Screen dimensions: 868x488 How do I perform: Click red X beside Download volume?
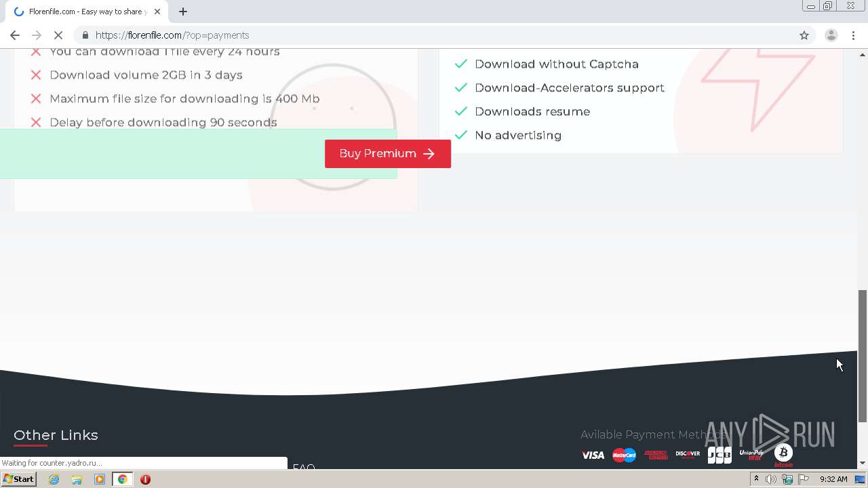pos(36,75)
